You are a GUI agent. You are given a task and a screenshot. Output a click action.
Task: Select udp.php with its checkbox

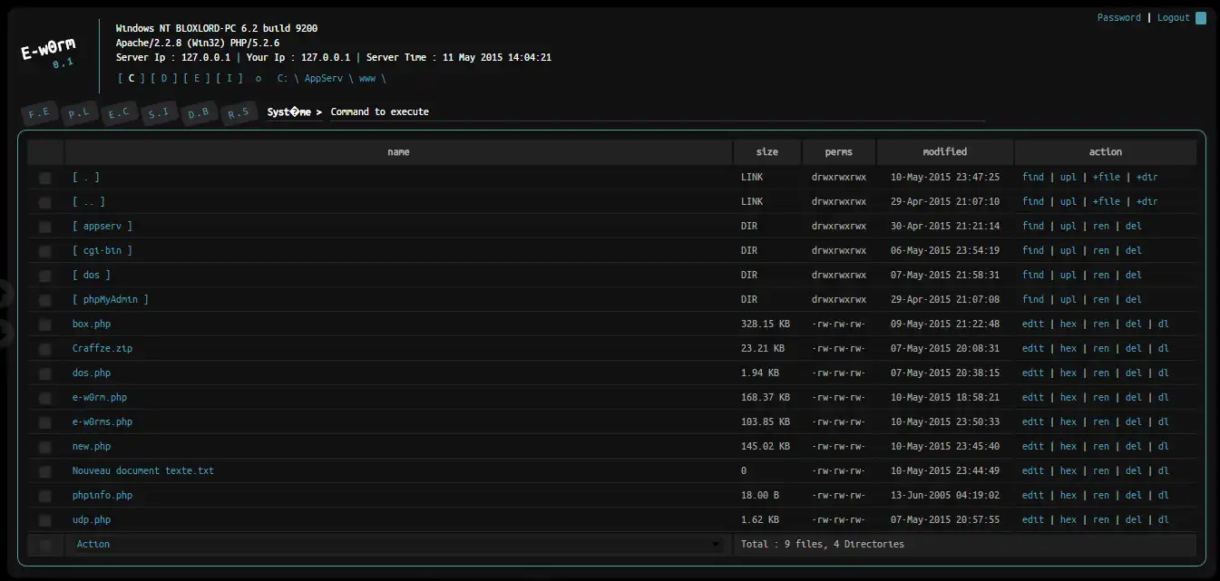pos(45,520)
